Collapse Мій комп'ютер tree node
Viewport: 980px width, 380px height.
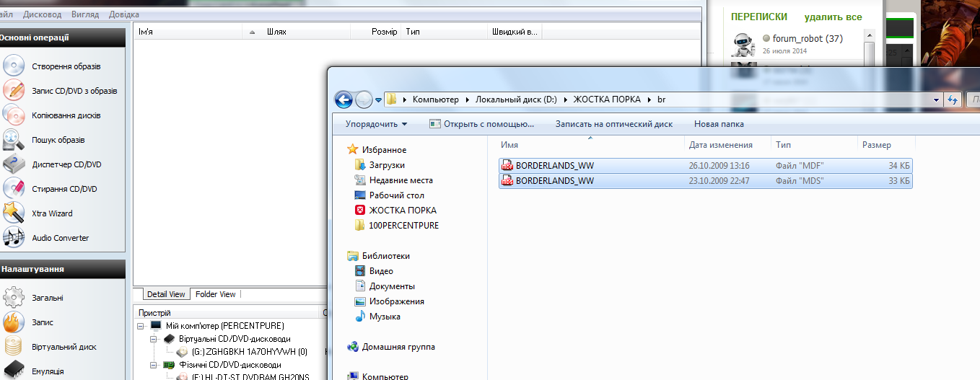(x=141, y=326)
